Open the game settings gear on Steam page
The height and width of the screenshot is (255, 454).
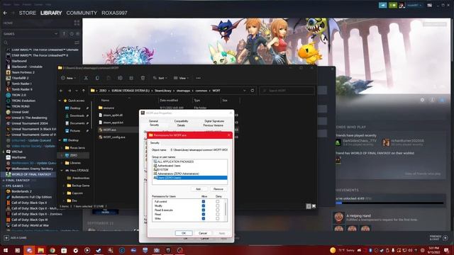coord(422,100)
